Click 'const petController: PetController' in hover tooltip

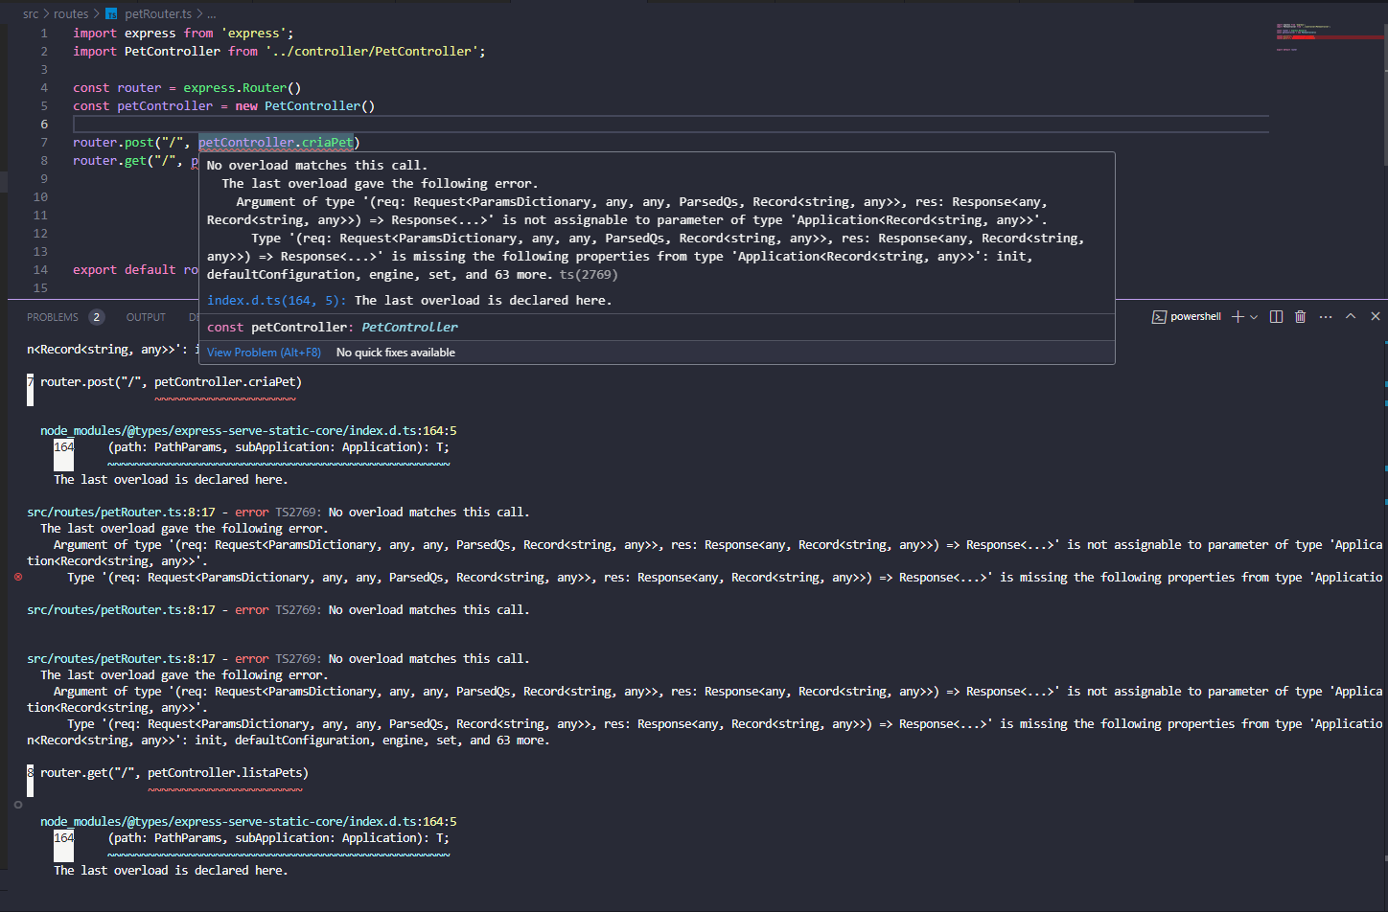[333, 328]
